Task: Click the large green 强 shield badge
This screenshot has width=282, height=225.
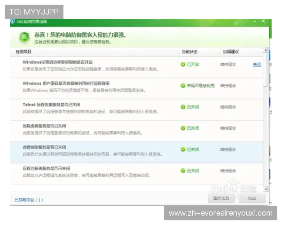Action: 24,37
